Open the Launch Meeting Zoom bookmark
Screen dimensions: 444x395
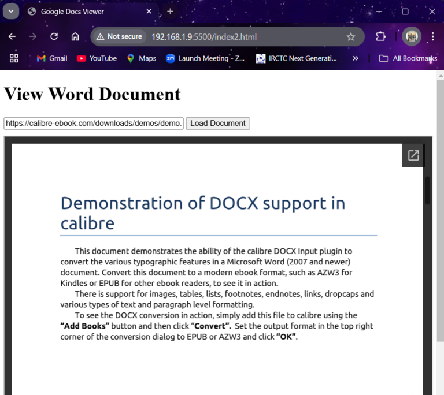click(205, 58)
